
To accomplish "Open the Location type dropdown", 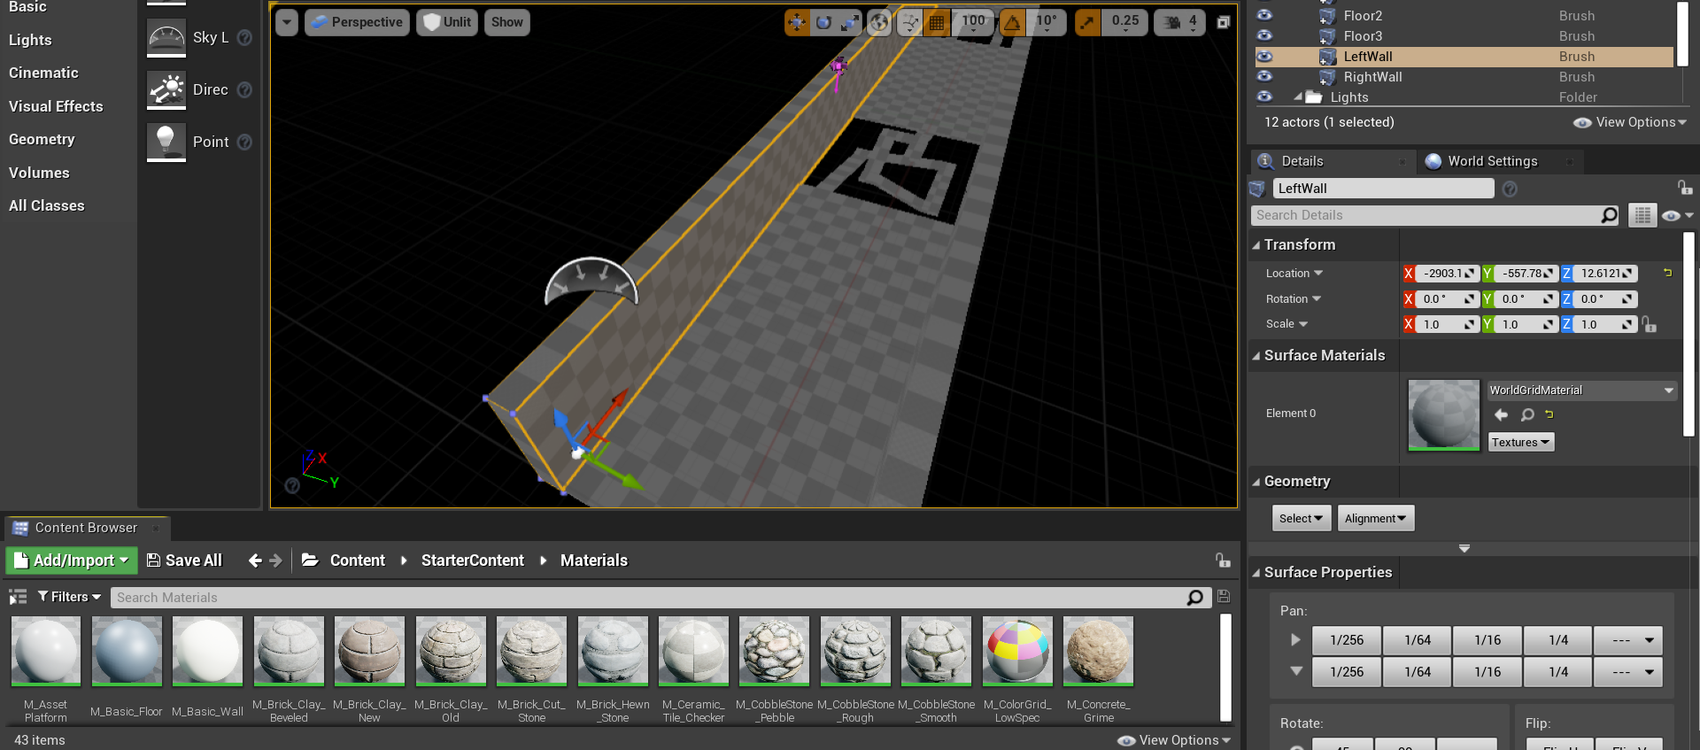I will tap(1294, 274).
